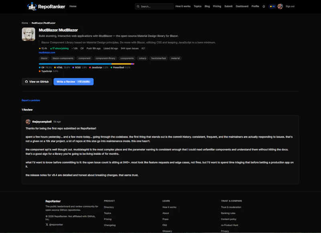Image resolution: width=321 pixels, height=233 pixels.
Task: Open Trust & moderation footer link
Action: click(x=231, y=207)
